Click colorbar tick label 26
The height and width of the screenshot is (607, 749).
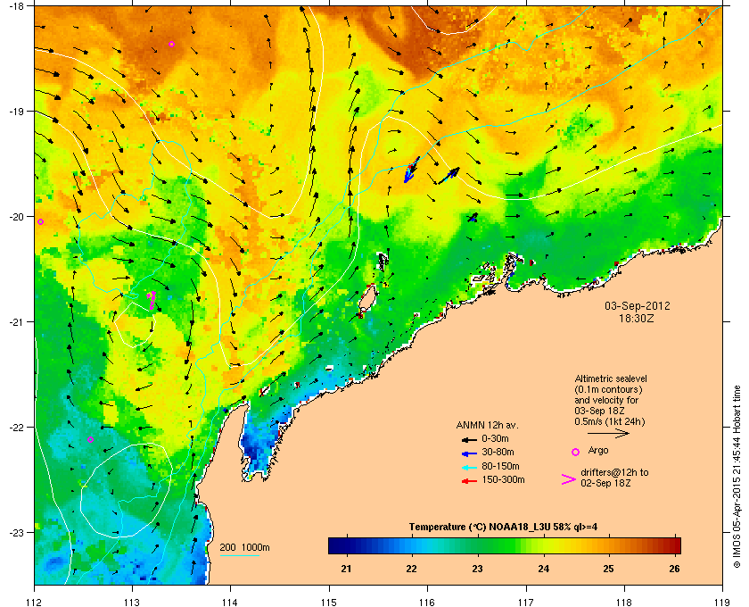tap(674, 570)
